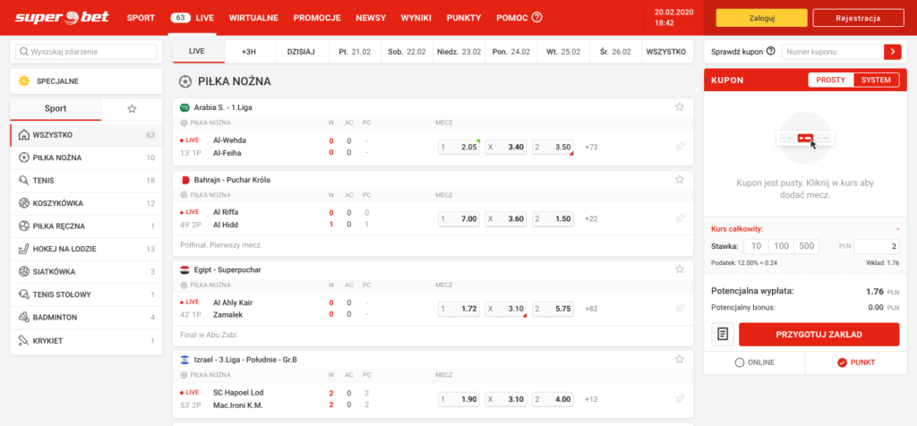Click the Specjalne gear badge icon
Viewport: 917px width, 426px height.
tap(24, 81)
